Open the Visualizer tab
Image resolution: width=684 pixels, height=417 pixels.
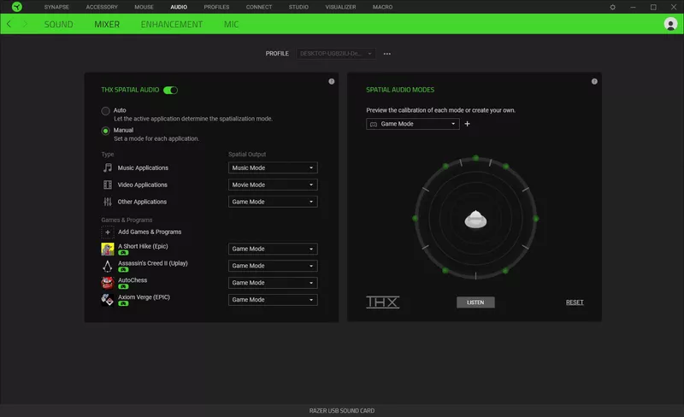[x=340, y=7]
